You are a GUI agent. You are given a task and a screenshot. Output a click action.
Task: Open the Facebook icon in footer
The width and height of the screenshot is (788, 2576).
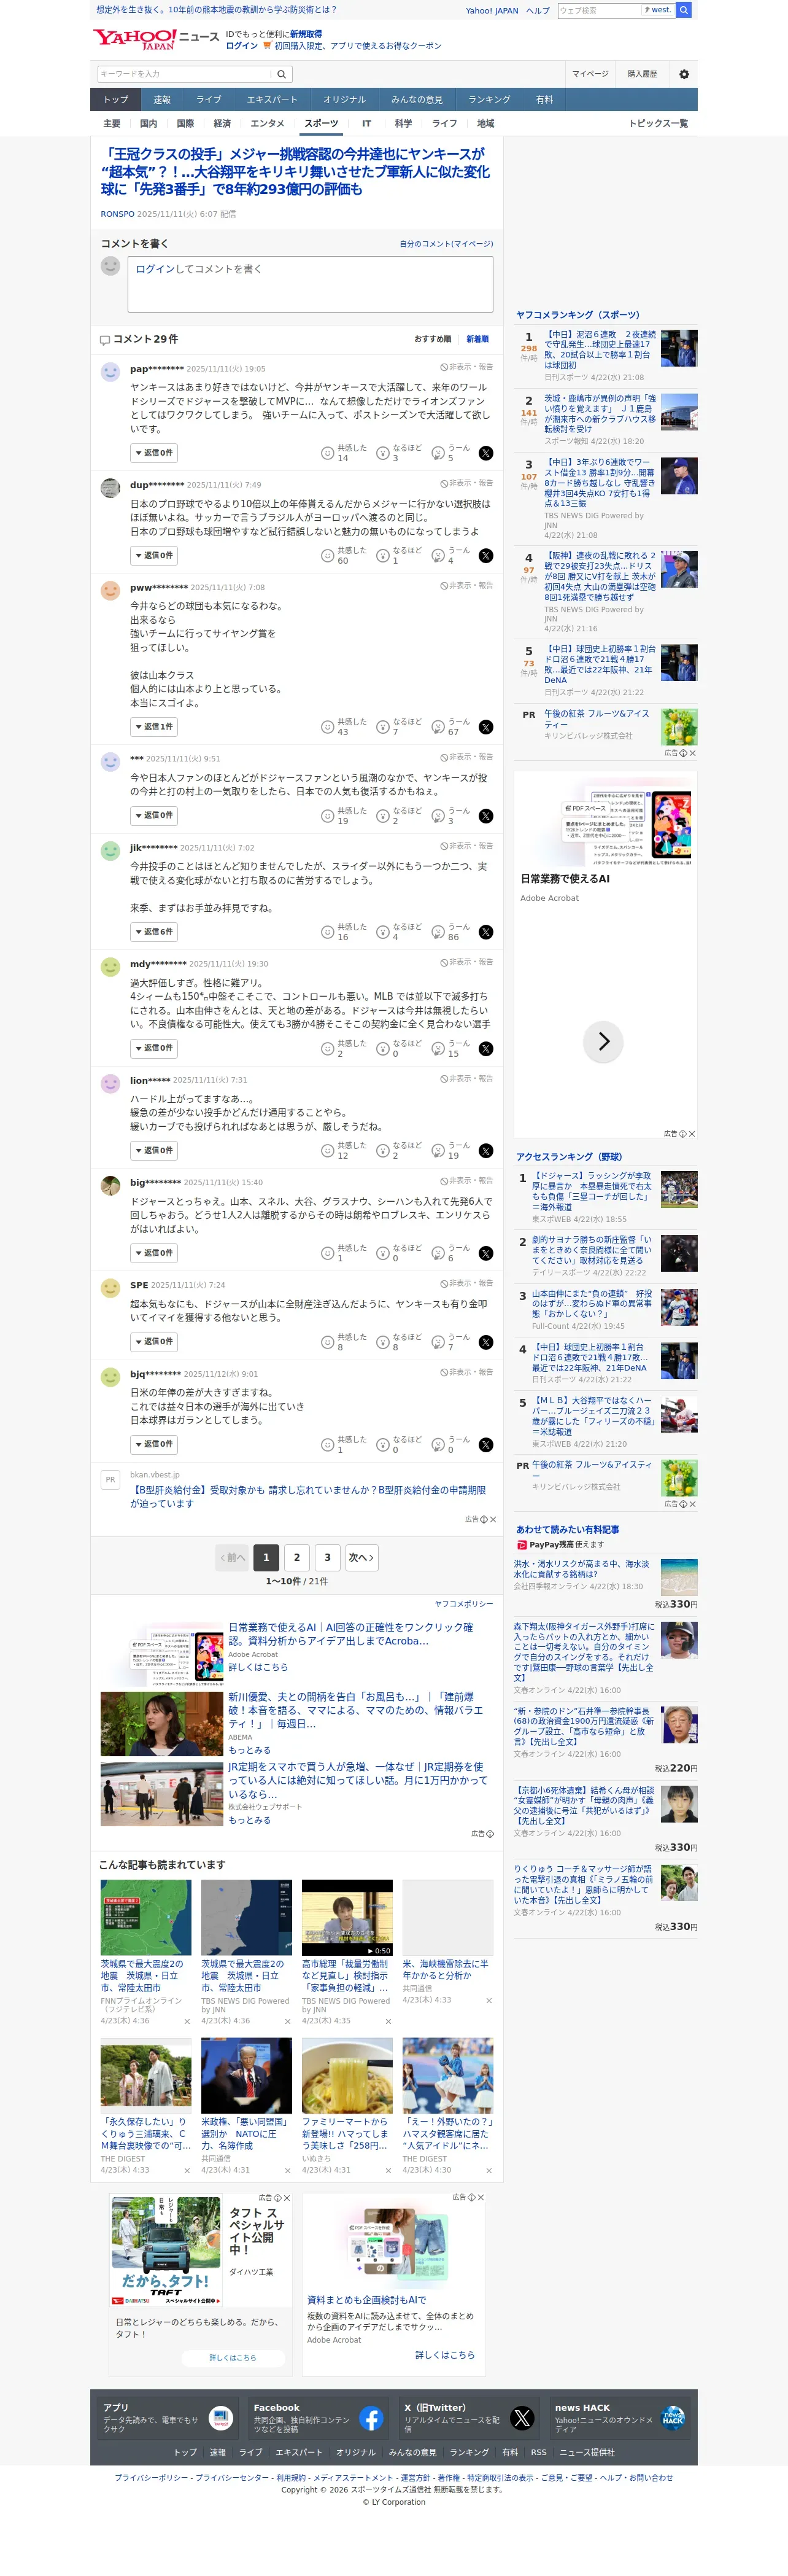coord(371,2418)
